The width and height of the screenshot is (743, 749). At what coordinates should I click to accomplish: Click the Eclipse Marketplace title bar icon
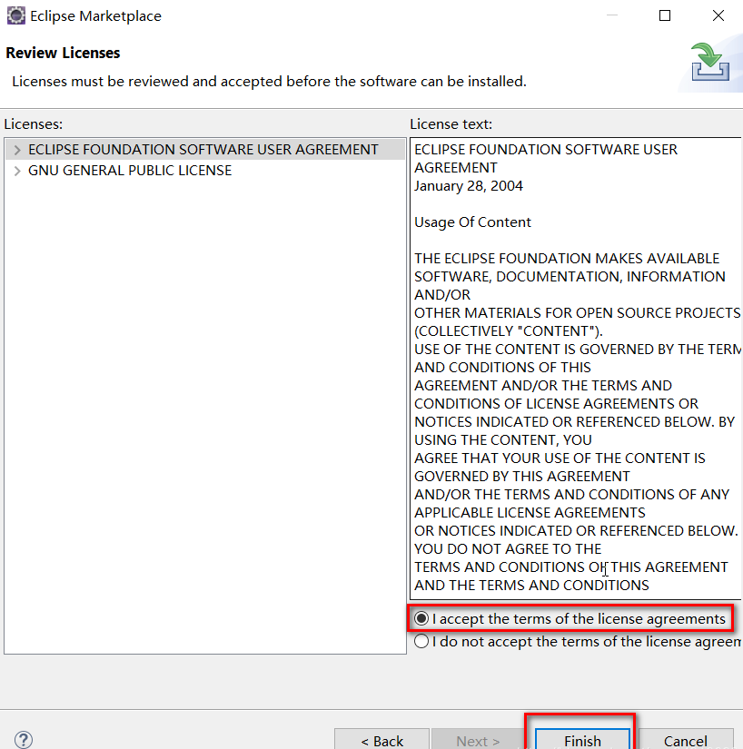point(15,15)
